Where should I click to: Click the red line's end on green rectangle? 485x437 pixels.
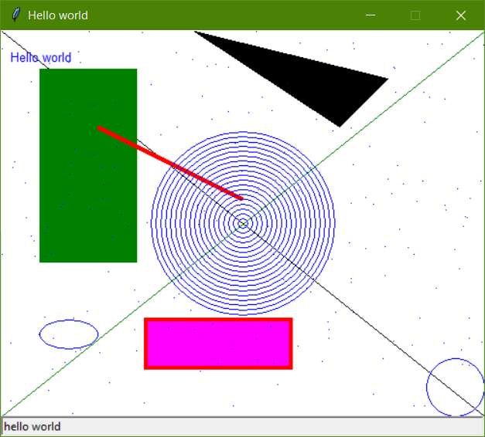[x=100, y=128]
